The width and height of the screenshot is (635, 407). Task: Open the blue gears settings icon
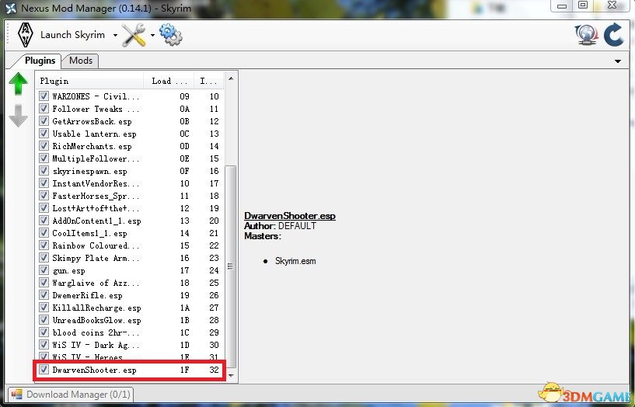(x=170, y=35)
